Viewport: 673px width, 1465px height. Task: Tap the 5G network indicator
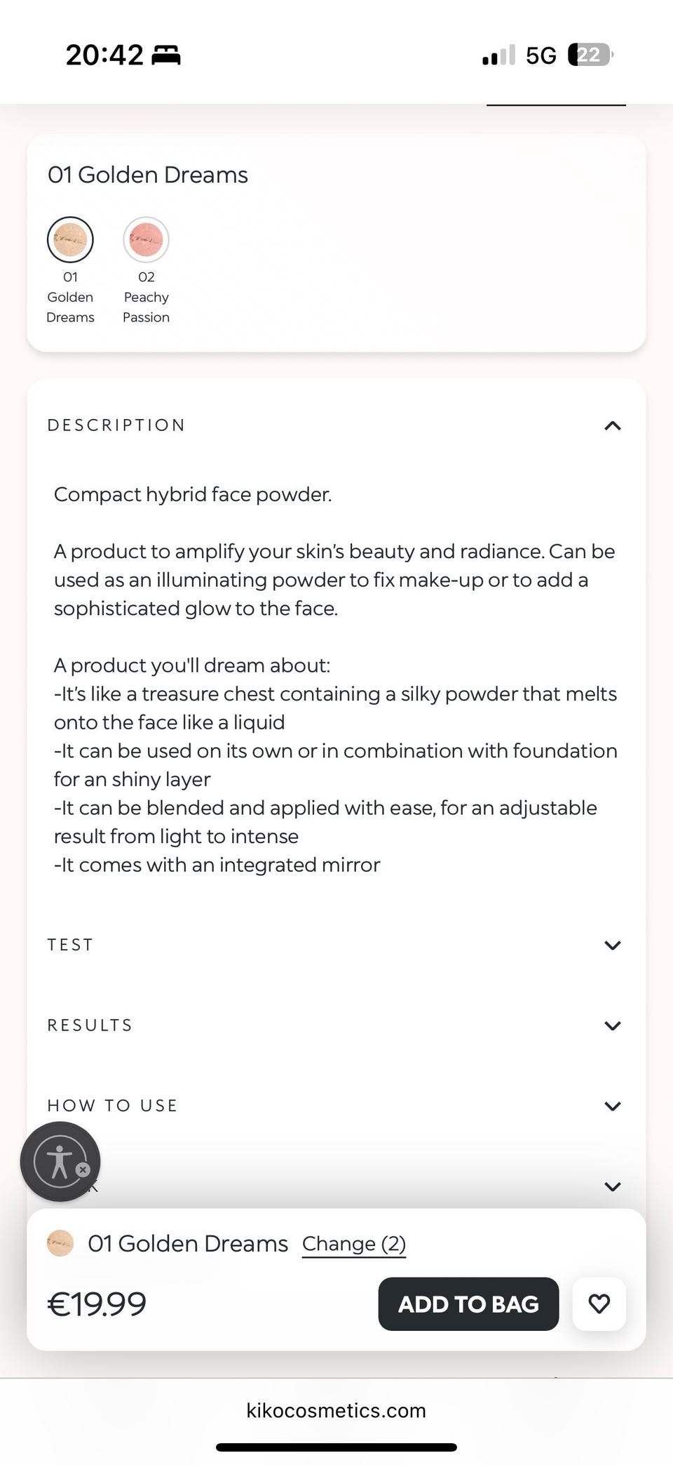pyautogui.click(x=541, y=55)
